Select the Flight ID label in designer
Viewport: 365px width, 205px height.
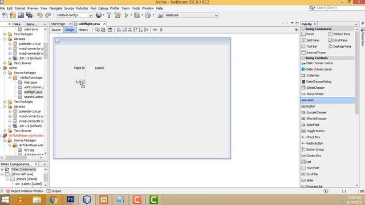coord(79,68)
